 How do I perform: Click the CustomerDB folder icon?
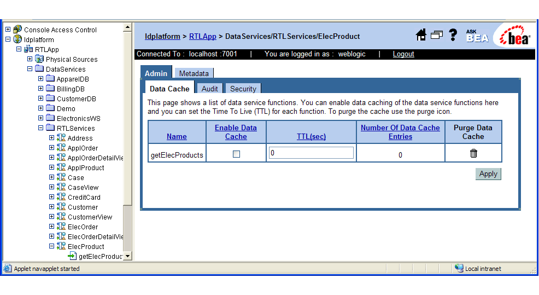(x=50, y=99)
